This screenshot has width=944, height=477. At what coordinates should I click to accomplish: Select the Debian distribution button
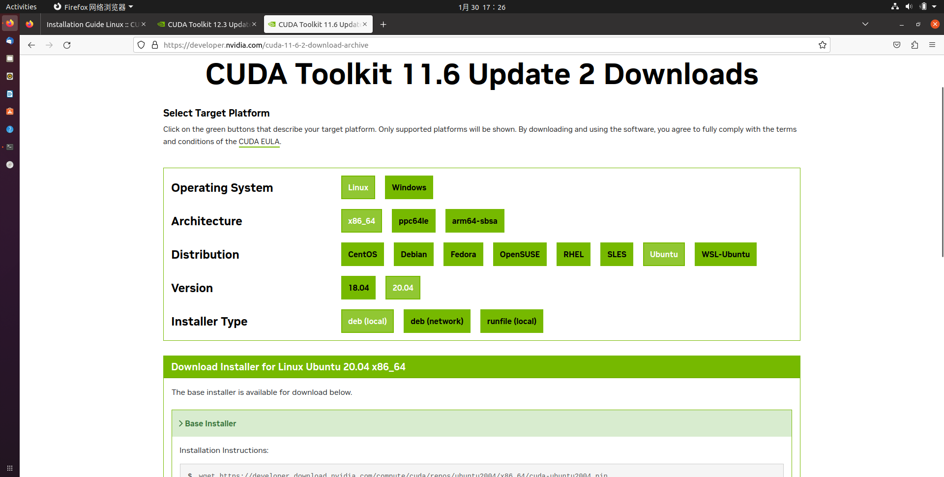click(413, 254)
